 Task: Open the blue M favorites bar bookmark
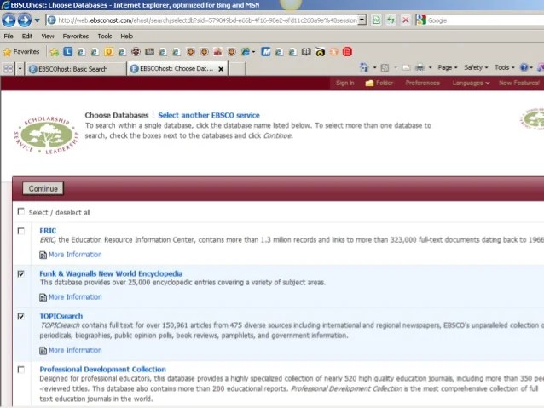266,52
